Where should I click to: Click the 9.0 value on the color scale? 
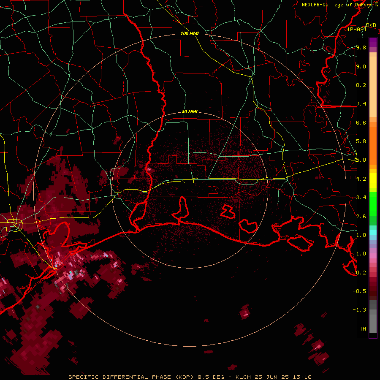tap(361, 66)
